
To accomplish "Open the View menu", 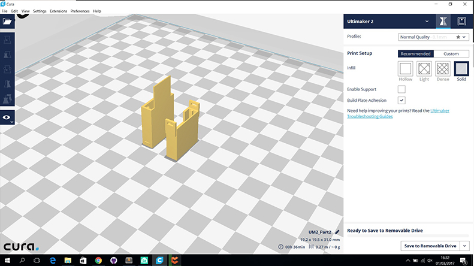I will (x=25, y=11).
